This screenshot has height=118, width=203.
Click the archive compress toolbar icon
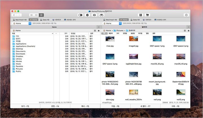click(x=140, y=15)
